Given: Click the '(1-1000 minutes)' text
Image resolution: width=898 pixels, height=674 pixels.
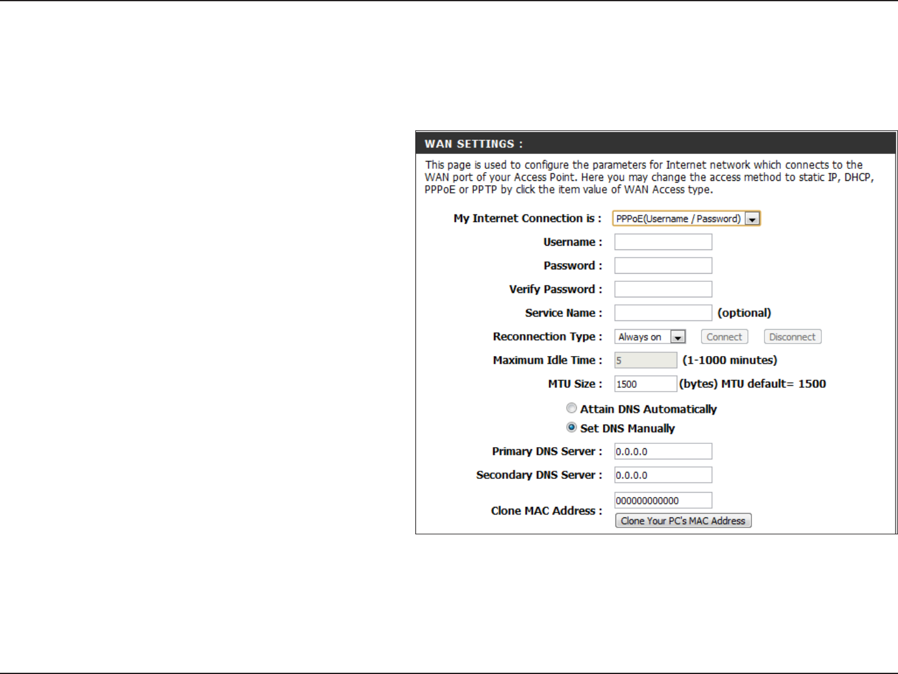Looking at the screenshot, I should pos(730,360).
